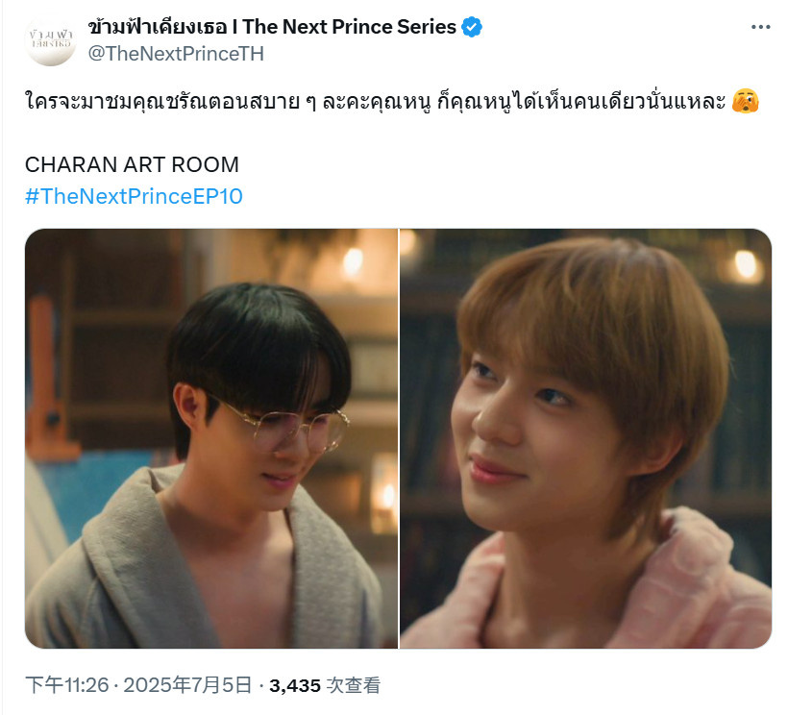The height and width of the screenshot is (715, 788).
Task: Click the 3,435 view count
Action: tap(295, 686)
